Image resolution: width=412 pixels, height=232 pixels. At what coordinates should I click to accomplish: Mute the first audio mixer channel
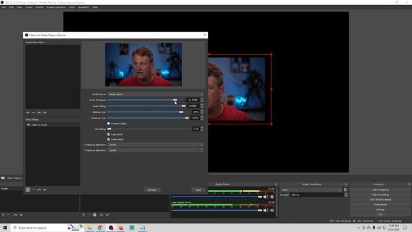(266, 197)
